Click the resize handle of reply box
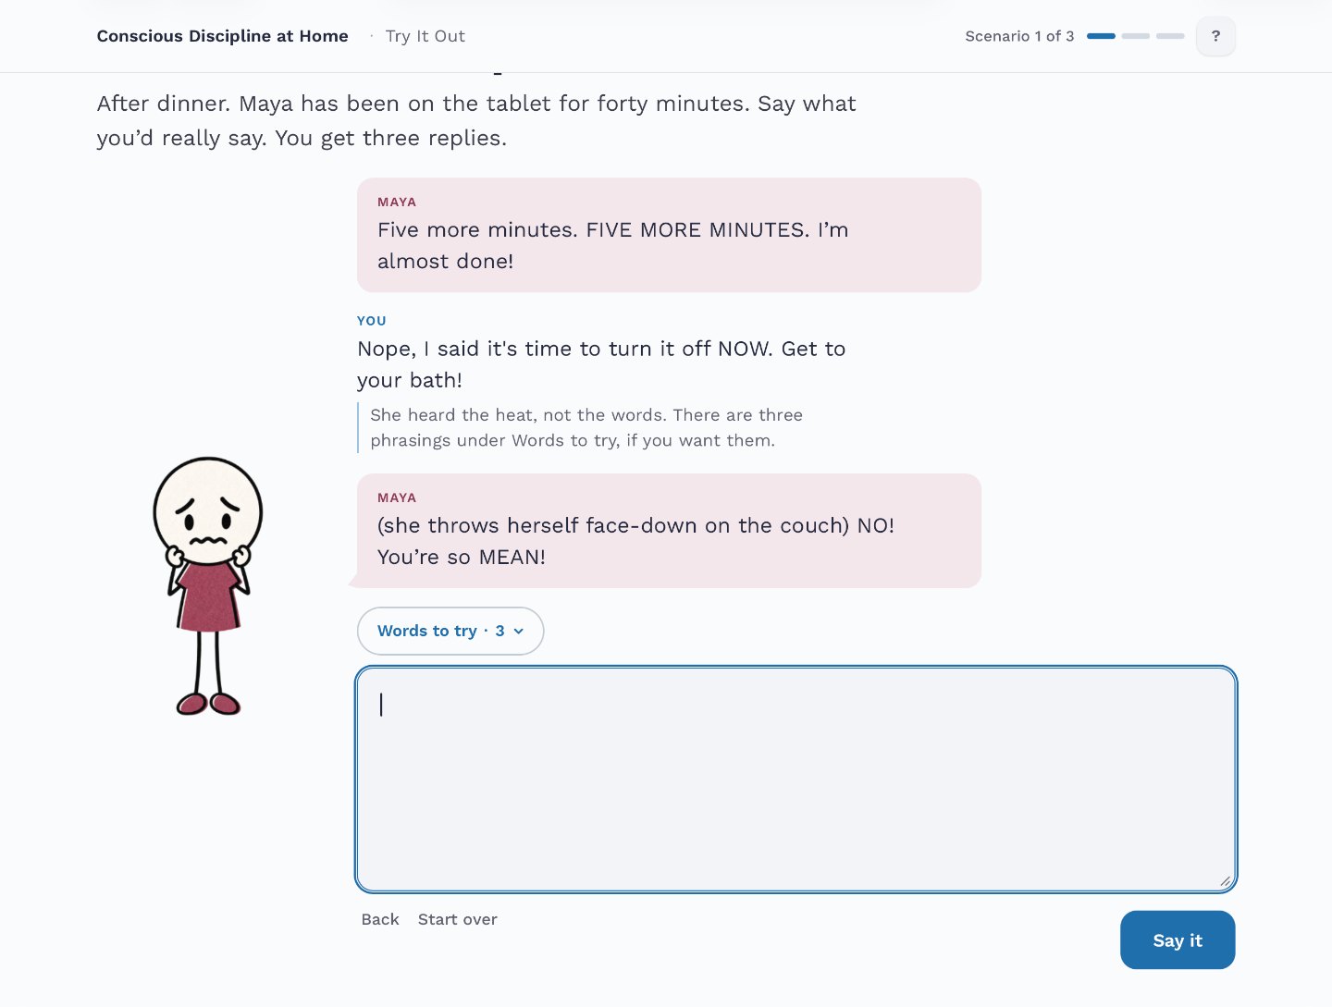The height and width of the screenshot is (1007, 1332). [x=1225, y=881]
